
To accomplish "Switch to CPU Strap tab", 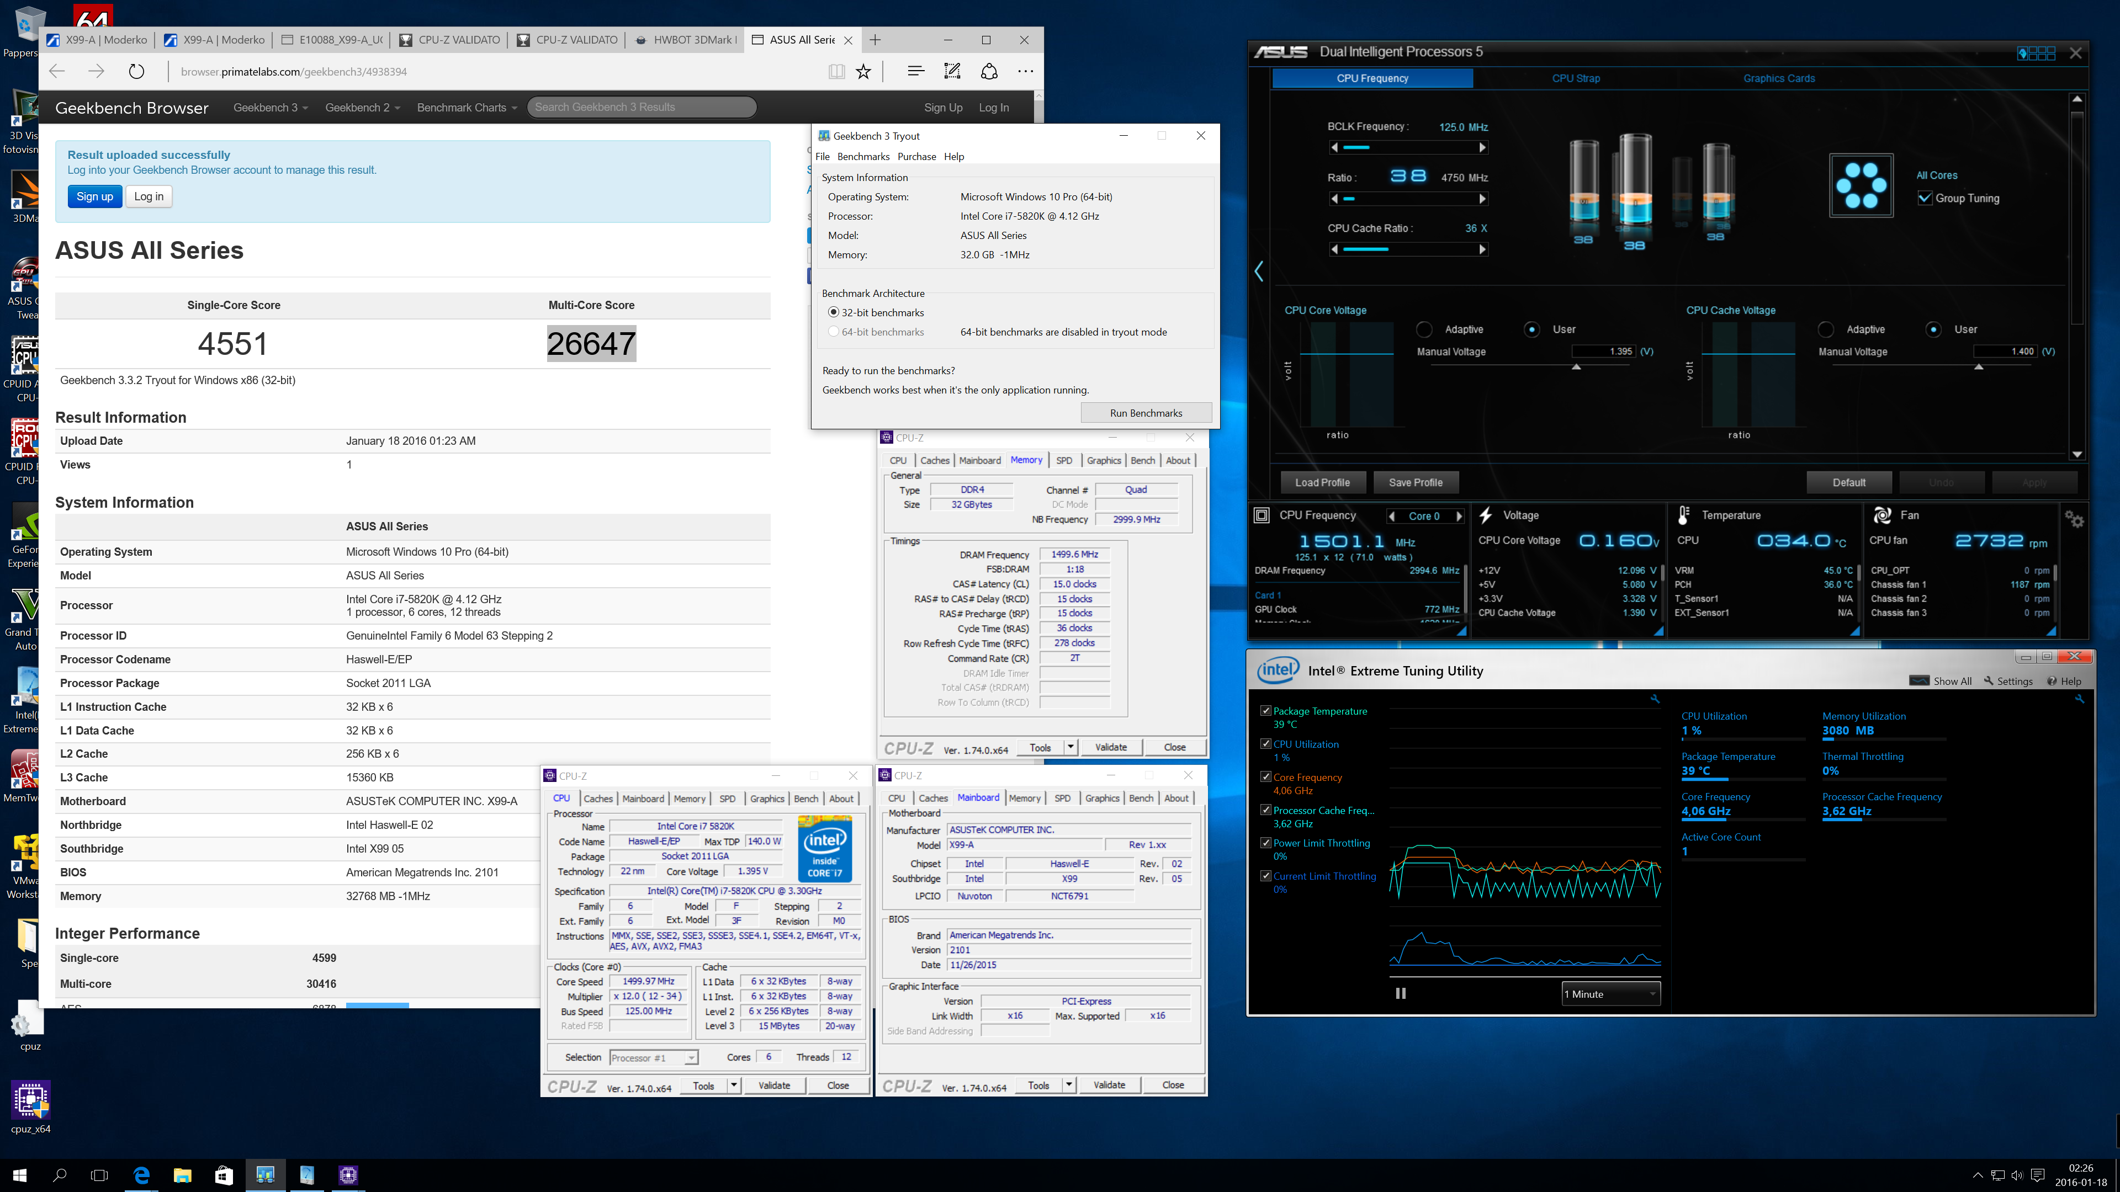I will pos(1576,78).
